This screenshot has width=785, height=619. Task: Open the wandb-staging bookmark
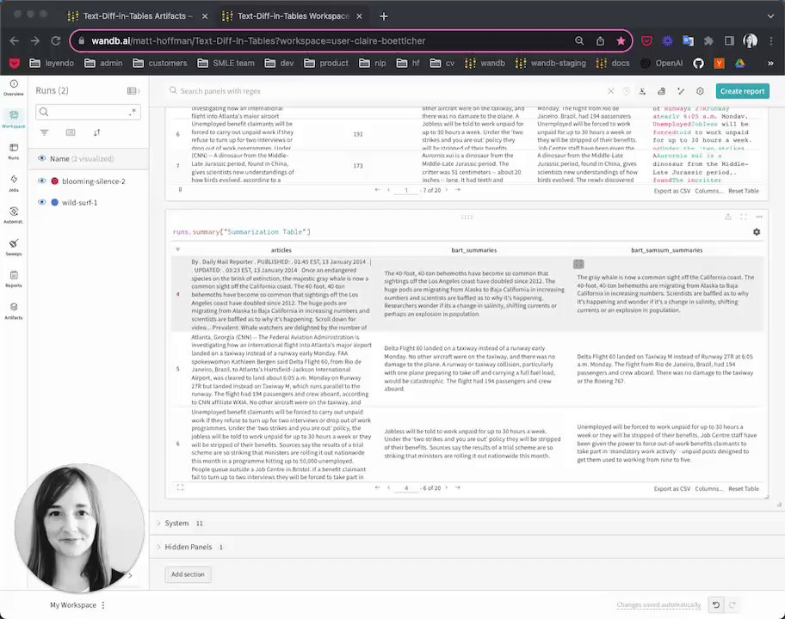551,63
